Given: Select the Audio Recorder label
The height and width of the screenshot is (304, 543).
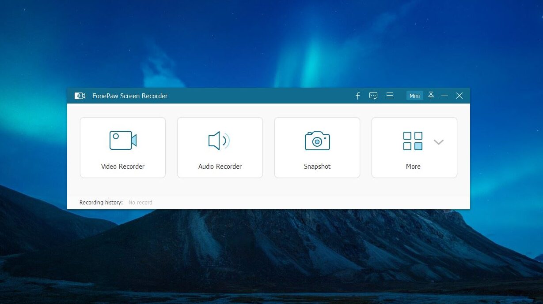Looking at the screenshot, I should [220, 167].
